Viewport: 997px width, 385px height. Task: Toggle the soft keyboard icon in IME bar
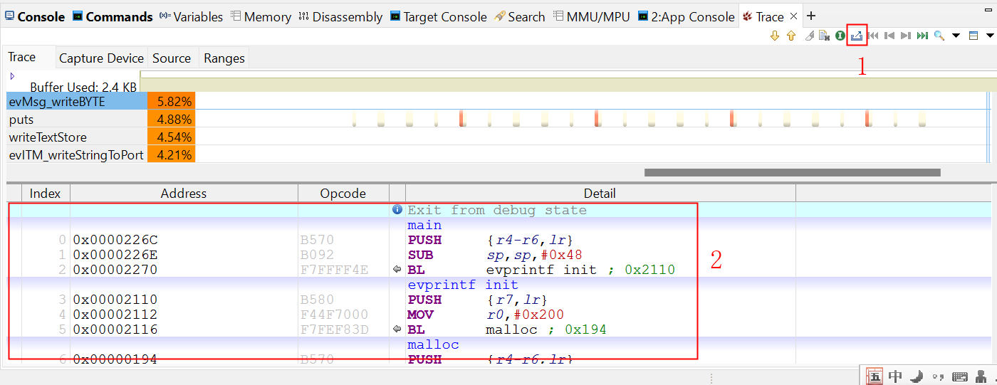(x=959, y=376)
